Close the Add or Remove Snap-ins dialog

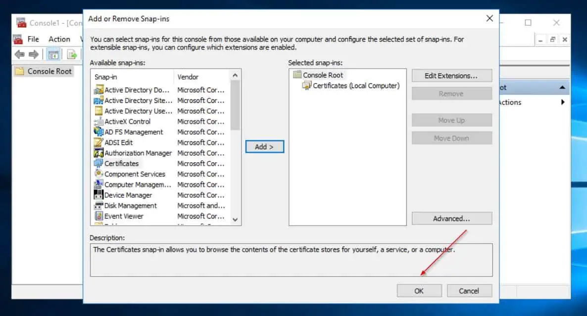(x=489, y=18)
